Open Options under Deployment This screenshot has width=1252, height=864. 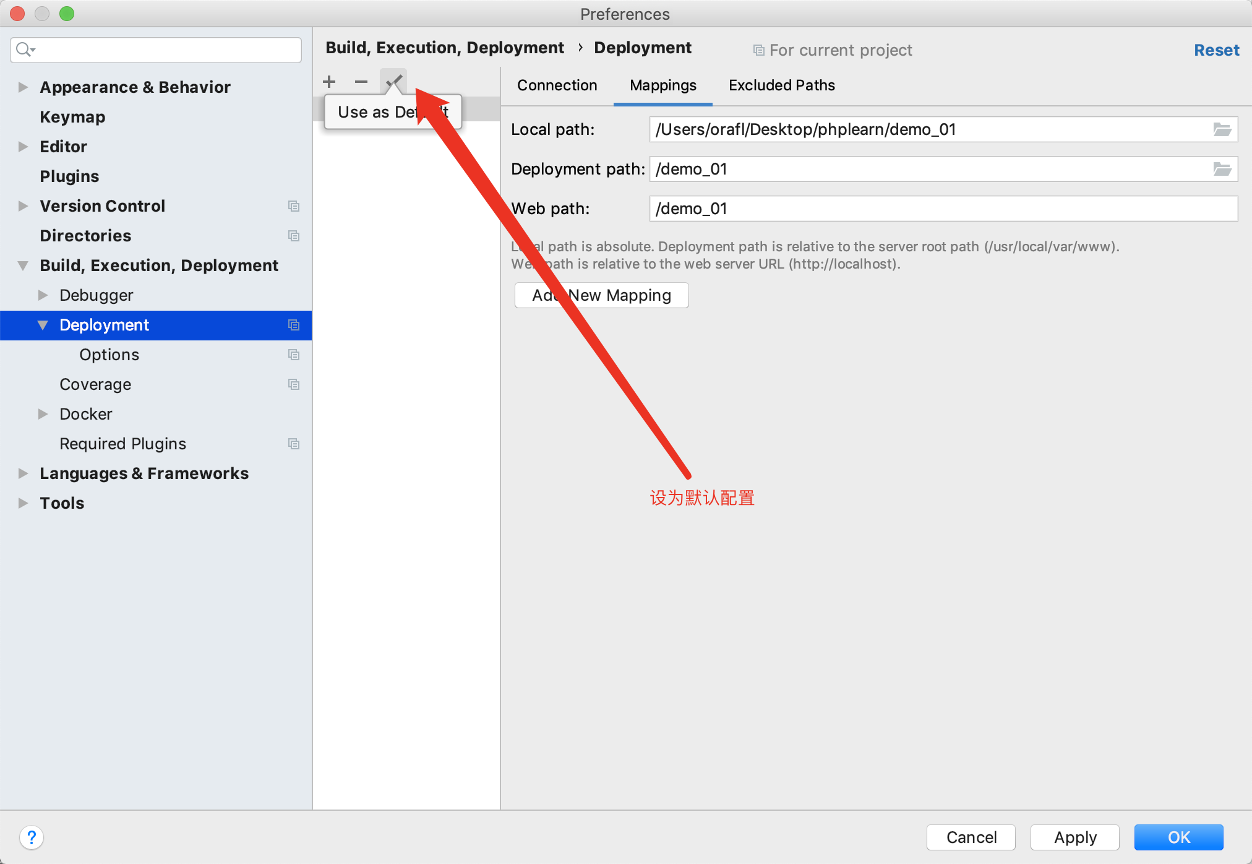coord(109,355)
